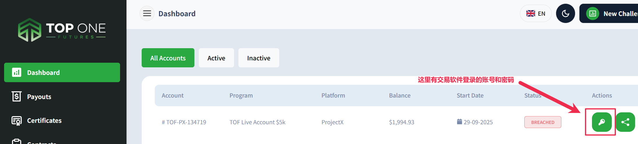
Task: Open the EN language selector
Action: pos(536,13)
